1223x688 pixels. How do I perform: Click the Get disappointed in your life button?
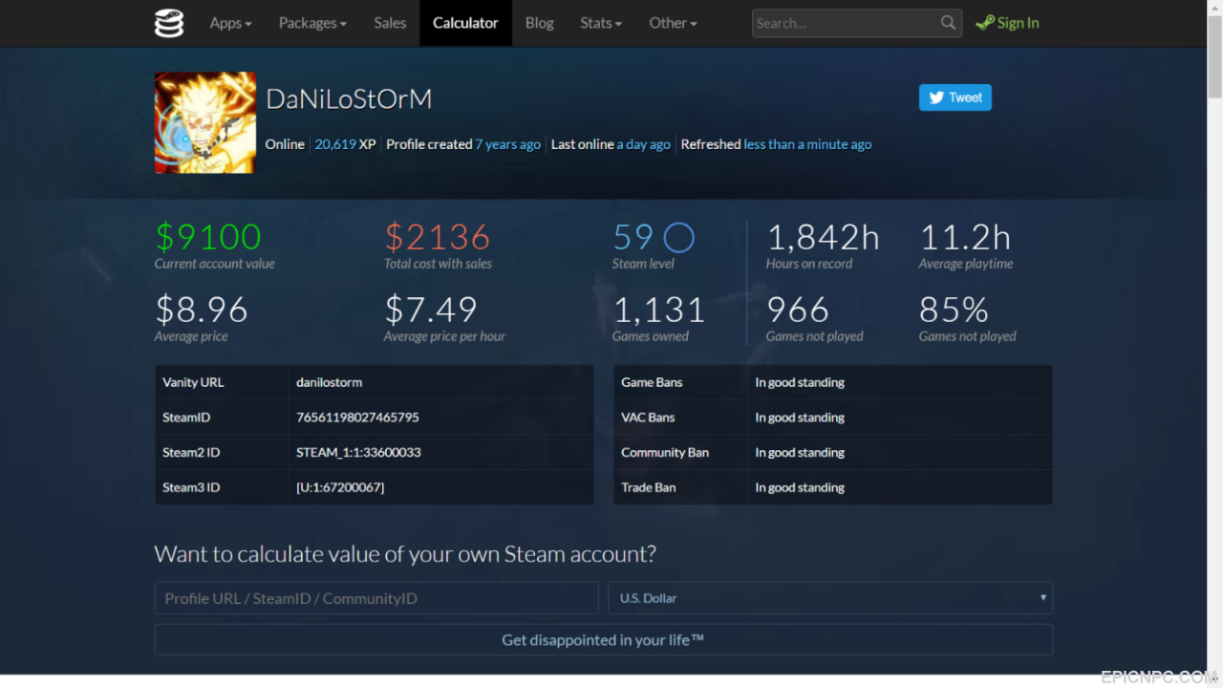coord(604,640)
